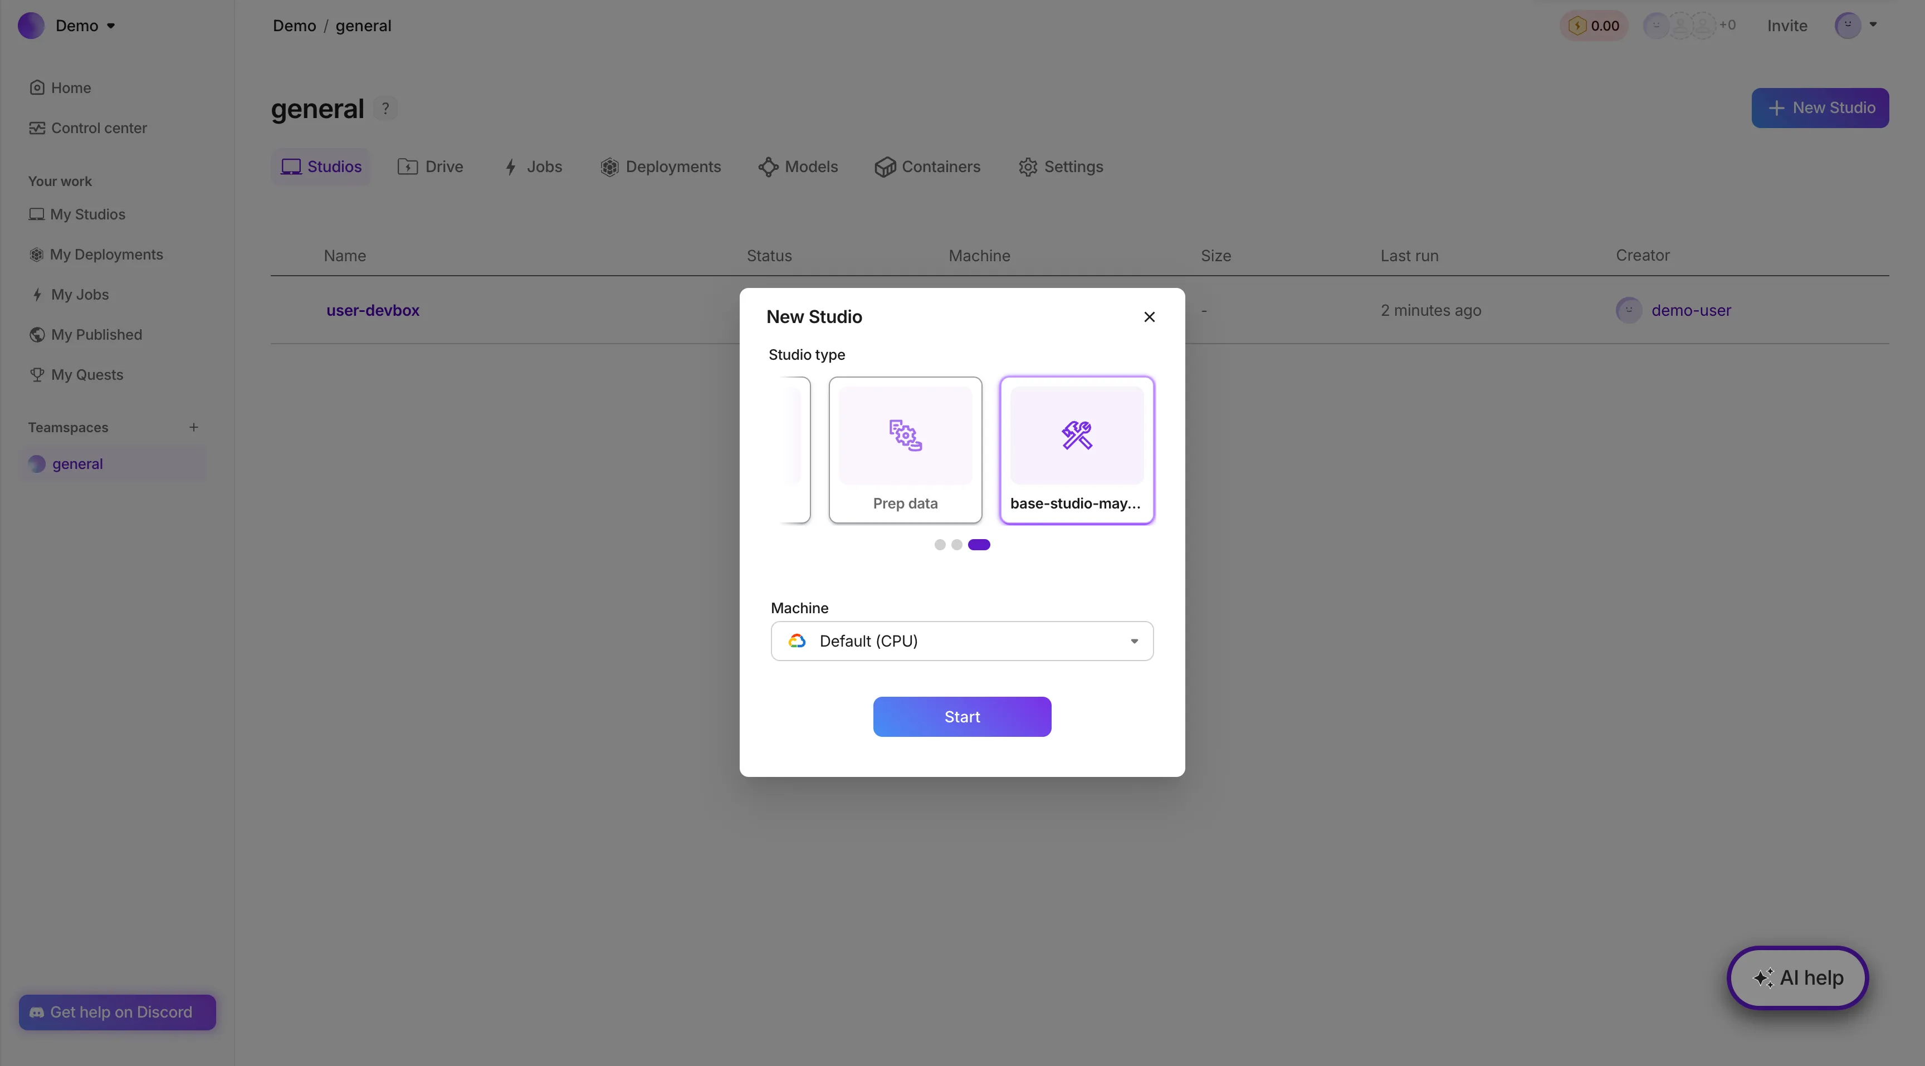
Task: Click the My Published globe icon
Action: click(37, 335)
